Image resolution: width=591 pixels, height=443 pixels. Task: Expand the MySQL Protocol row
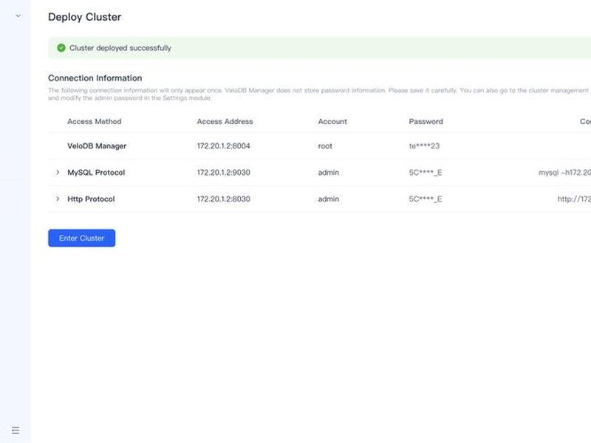point(58,173)
